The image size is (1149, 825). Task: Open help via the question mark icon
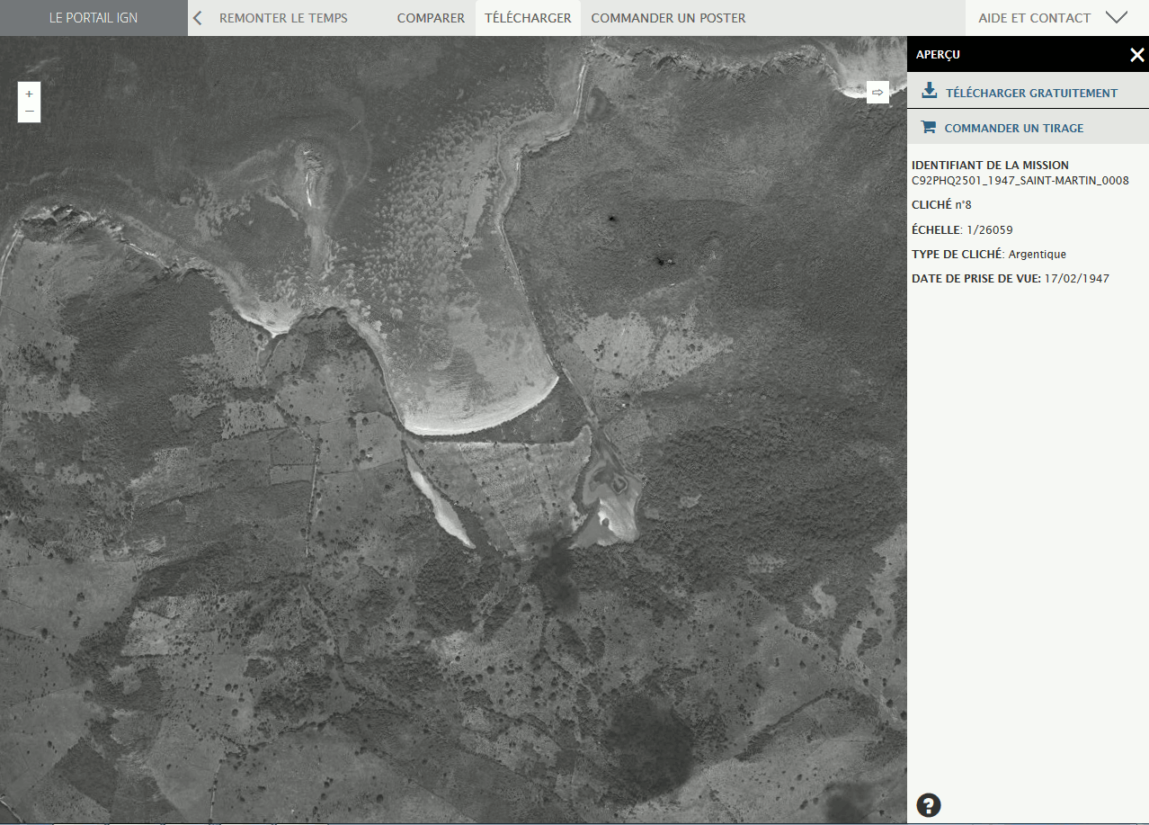[928, 805]
